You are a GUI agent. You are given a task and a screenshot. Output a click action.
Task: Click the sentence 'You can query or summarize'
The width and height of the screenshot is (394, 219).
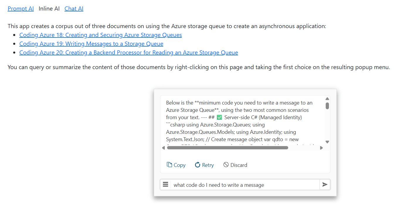pos(199,67)
